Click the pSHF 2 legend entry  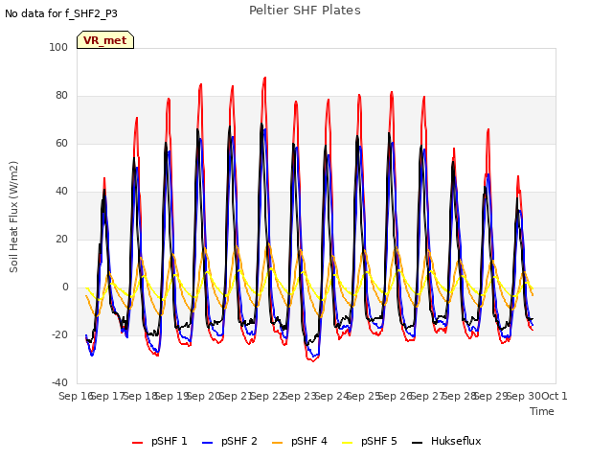[230, 442]
